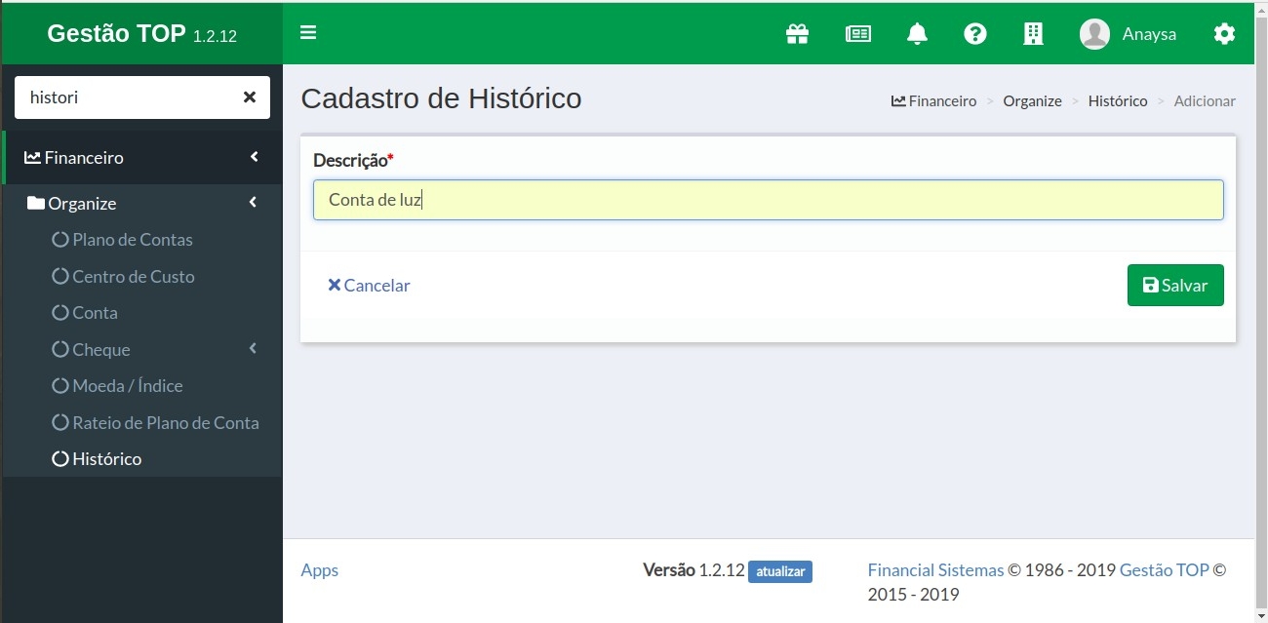
Task: Click the gift icon in top bar
Action: coord(797,34)
